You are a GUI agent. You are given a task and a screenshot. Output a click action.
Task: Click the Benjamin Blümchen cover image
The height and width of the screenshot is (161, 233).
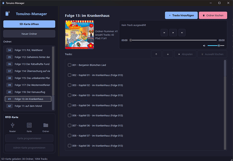[x=79, y=35]
